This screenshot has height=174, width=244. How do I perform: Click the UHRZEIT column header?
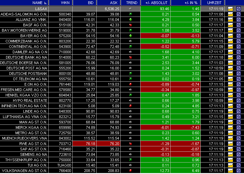coord(213,3)
